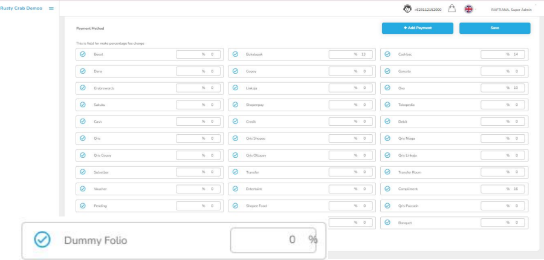Image resolution: width=544 pixels, height=260 pixels.
Task: Click the Shopee Food check circle icon
Action: (x=235, y=206)
